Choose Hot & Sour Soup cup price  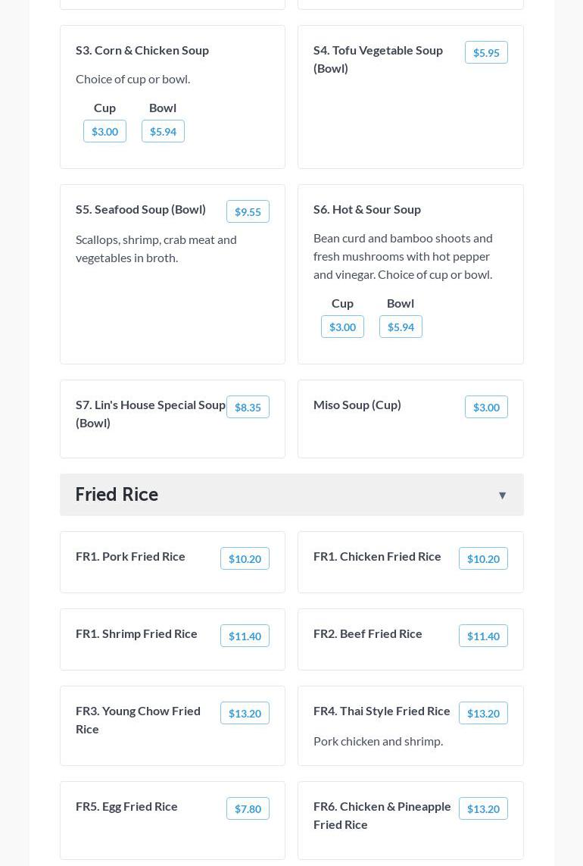pyautogui.click(x=342, y=327)
